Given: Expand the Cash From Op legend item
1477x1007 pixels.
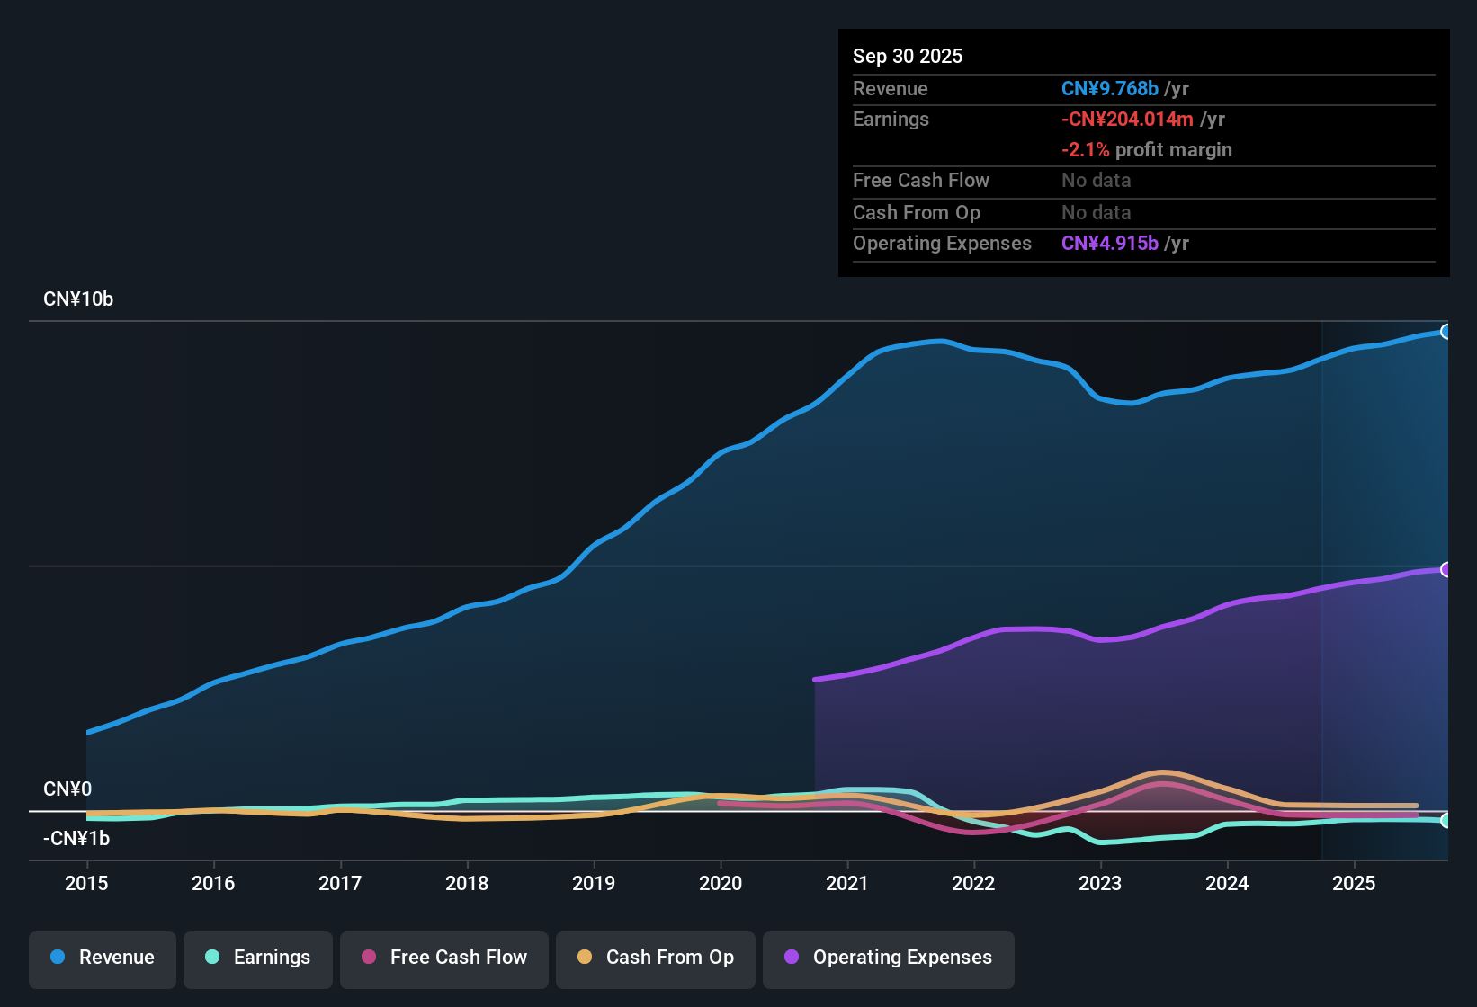Looking at the screenshot, I should coord(655,958).
